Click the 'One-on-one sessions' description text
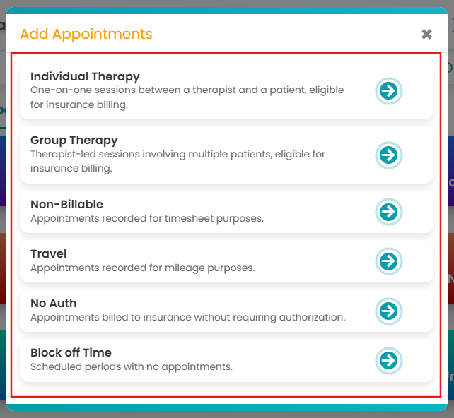This screenshot has height=418, width=454. click(x=187, y=97)
